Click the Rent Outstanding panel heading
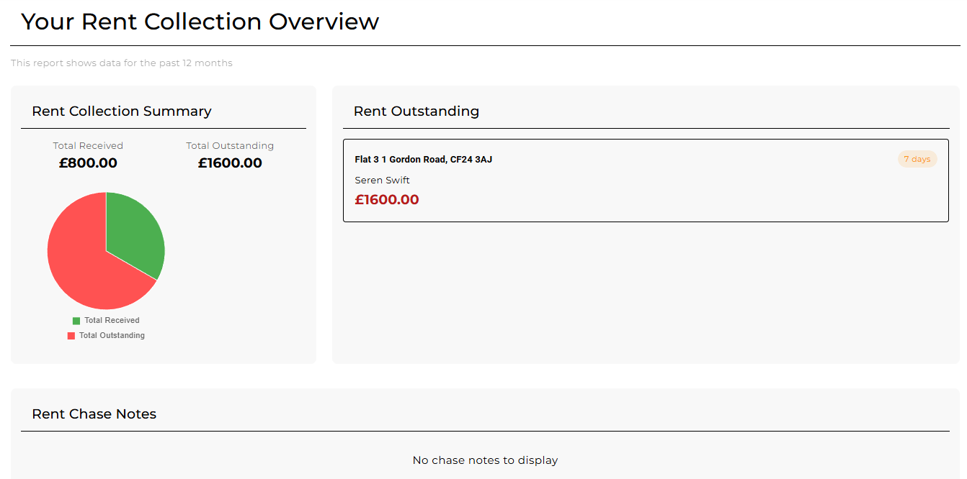Screen dimensions: 967x479 (x=416, y=111)
